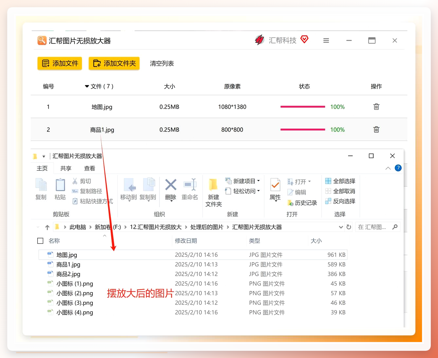438x358 pixels.
Task: Open 属性 properties icon
Action: pos(275,185)
